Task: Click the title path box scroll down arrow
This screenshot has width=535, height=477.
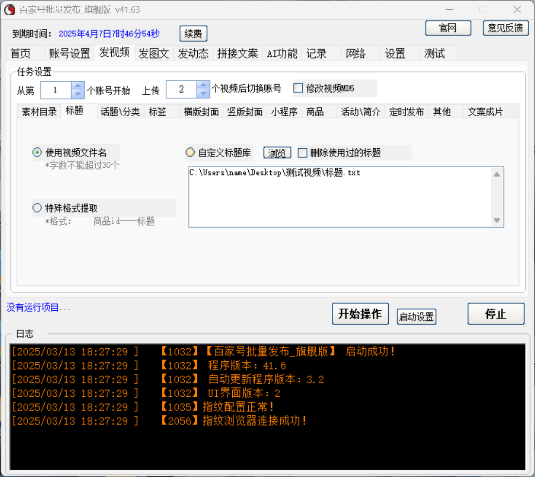Action: [x=497, y=220]
